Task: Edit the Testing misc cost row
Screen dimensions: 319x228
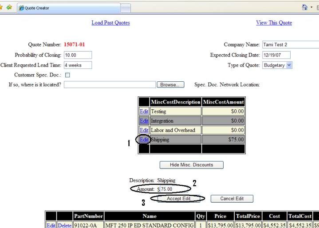Action: tap(144, 111)
